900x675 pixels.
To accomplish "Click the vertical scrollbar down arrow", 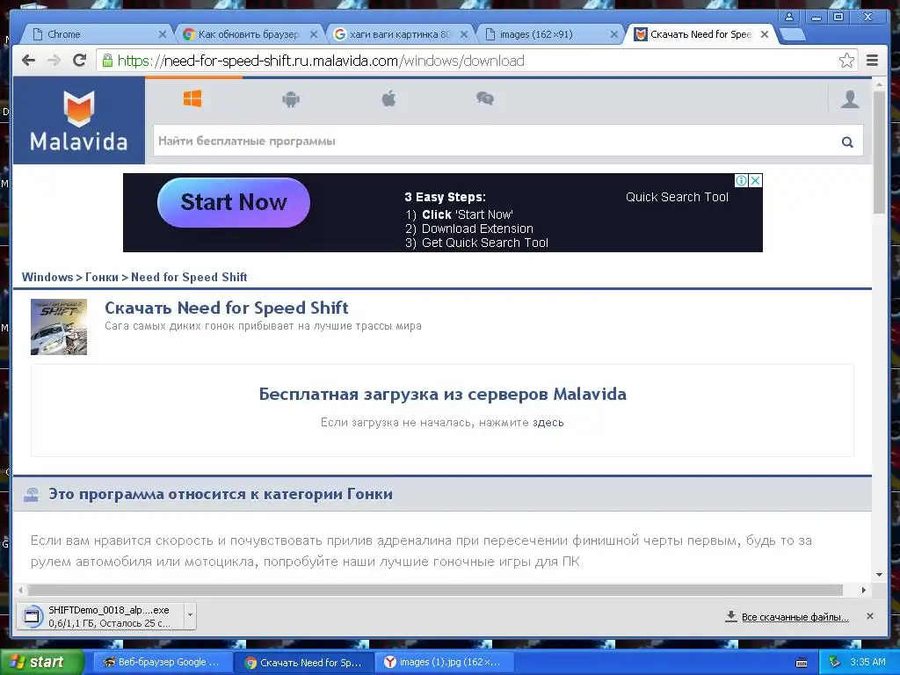I will (879, 574).
